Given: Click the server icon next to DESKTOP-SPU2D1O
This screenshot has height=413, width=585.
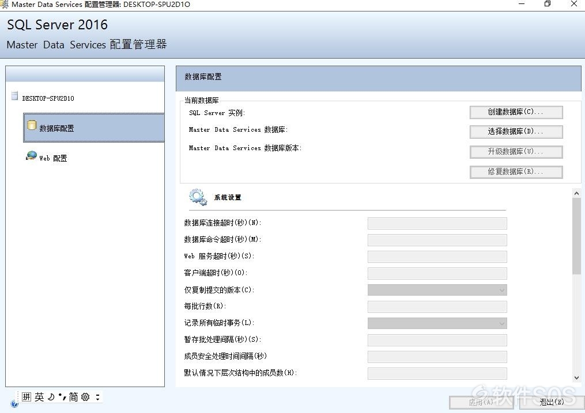Looking at the screenshot, I should click(14, 95).
